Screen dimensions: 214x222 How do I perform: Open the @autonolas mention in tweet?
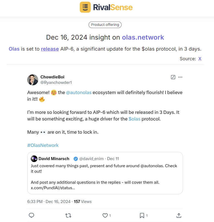click(x=79, y=93)
